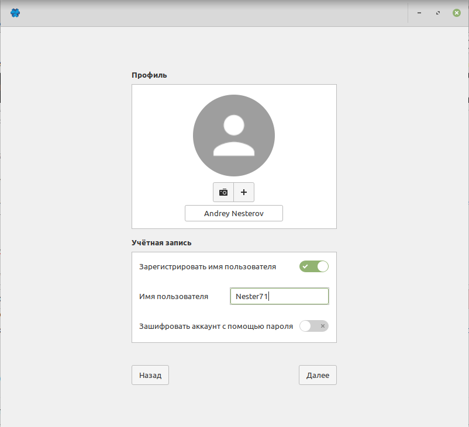Minimize the account setup window
The height and width of the screenshot is (427, 469).
pyautogui.click(x=419, y=12)
